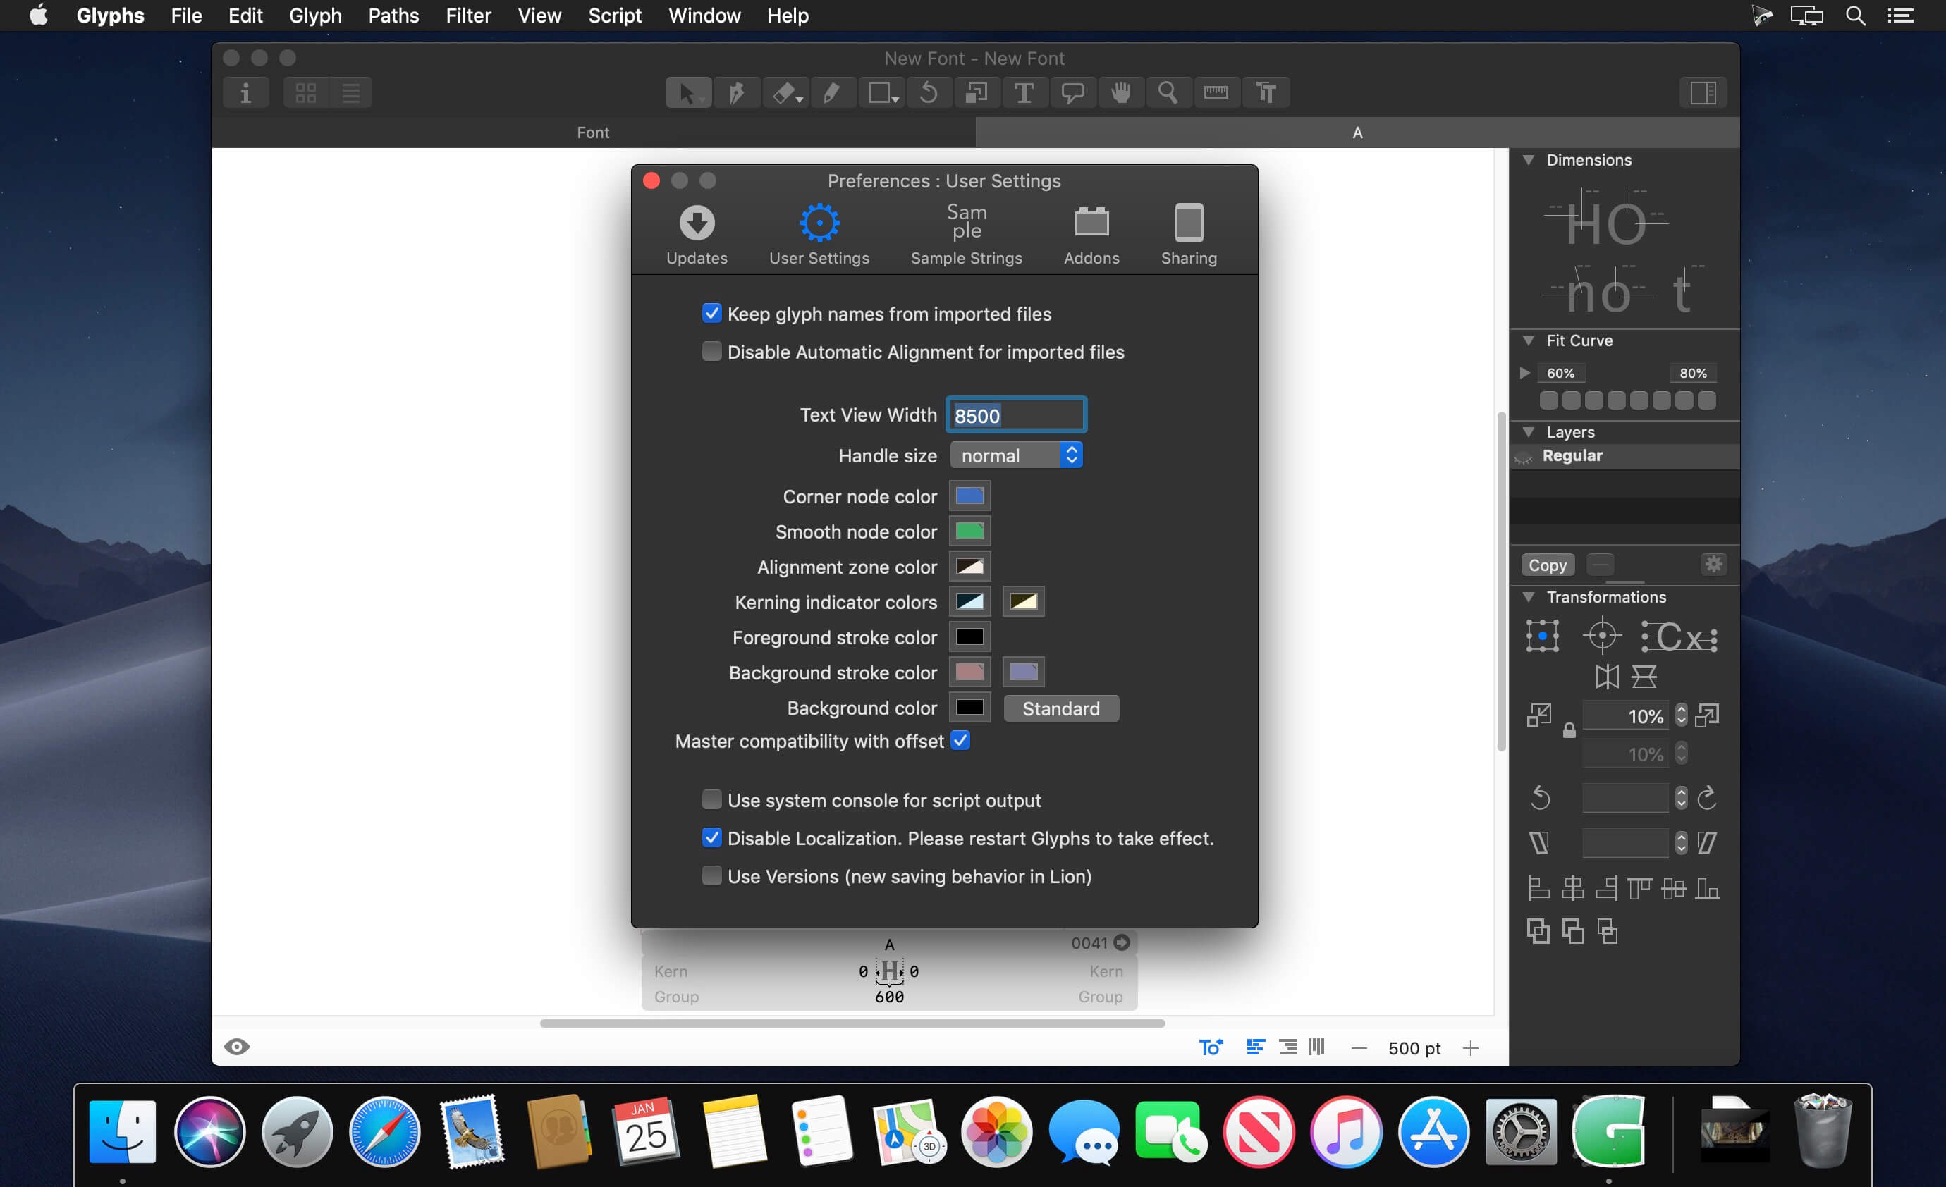The width and height of the screenshot is (1946, 1187).
Task: Click the horizontal scrollbar in edit view
Action: [852, 1023]
